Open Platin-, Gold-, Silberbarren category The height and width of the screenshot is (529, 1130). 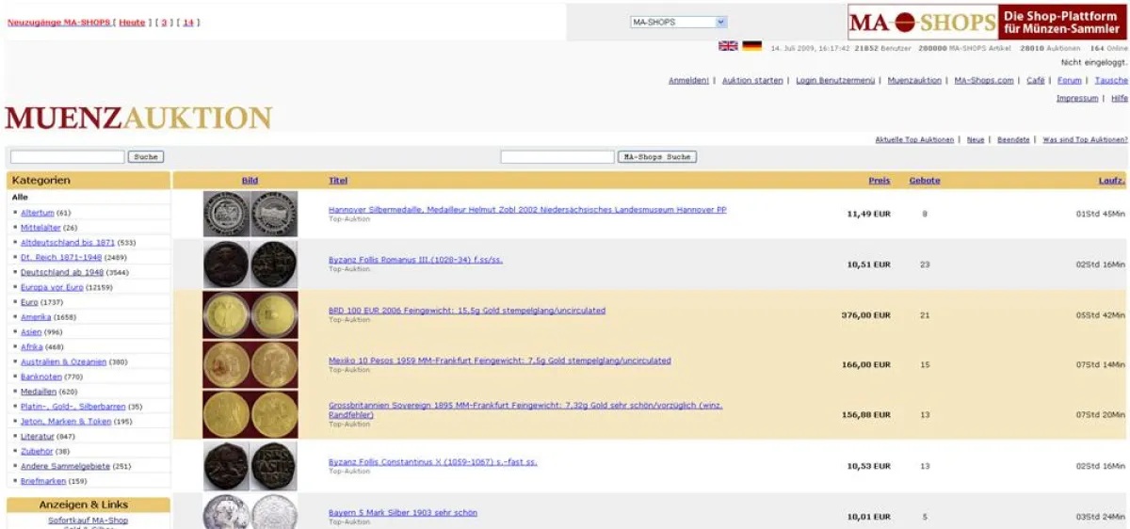point(73,407)
